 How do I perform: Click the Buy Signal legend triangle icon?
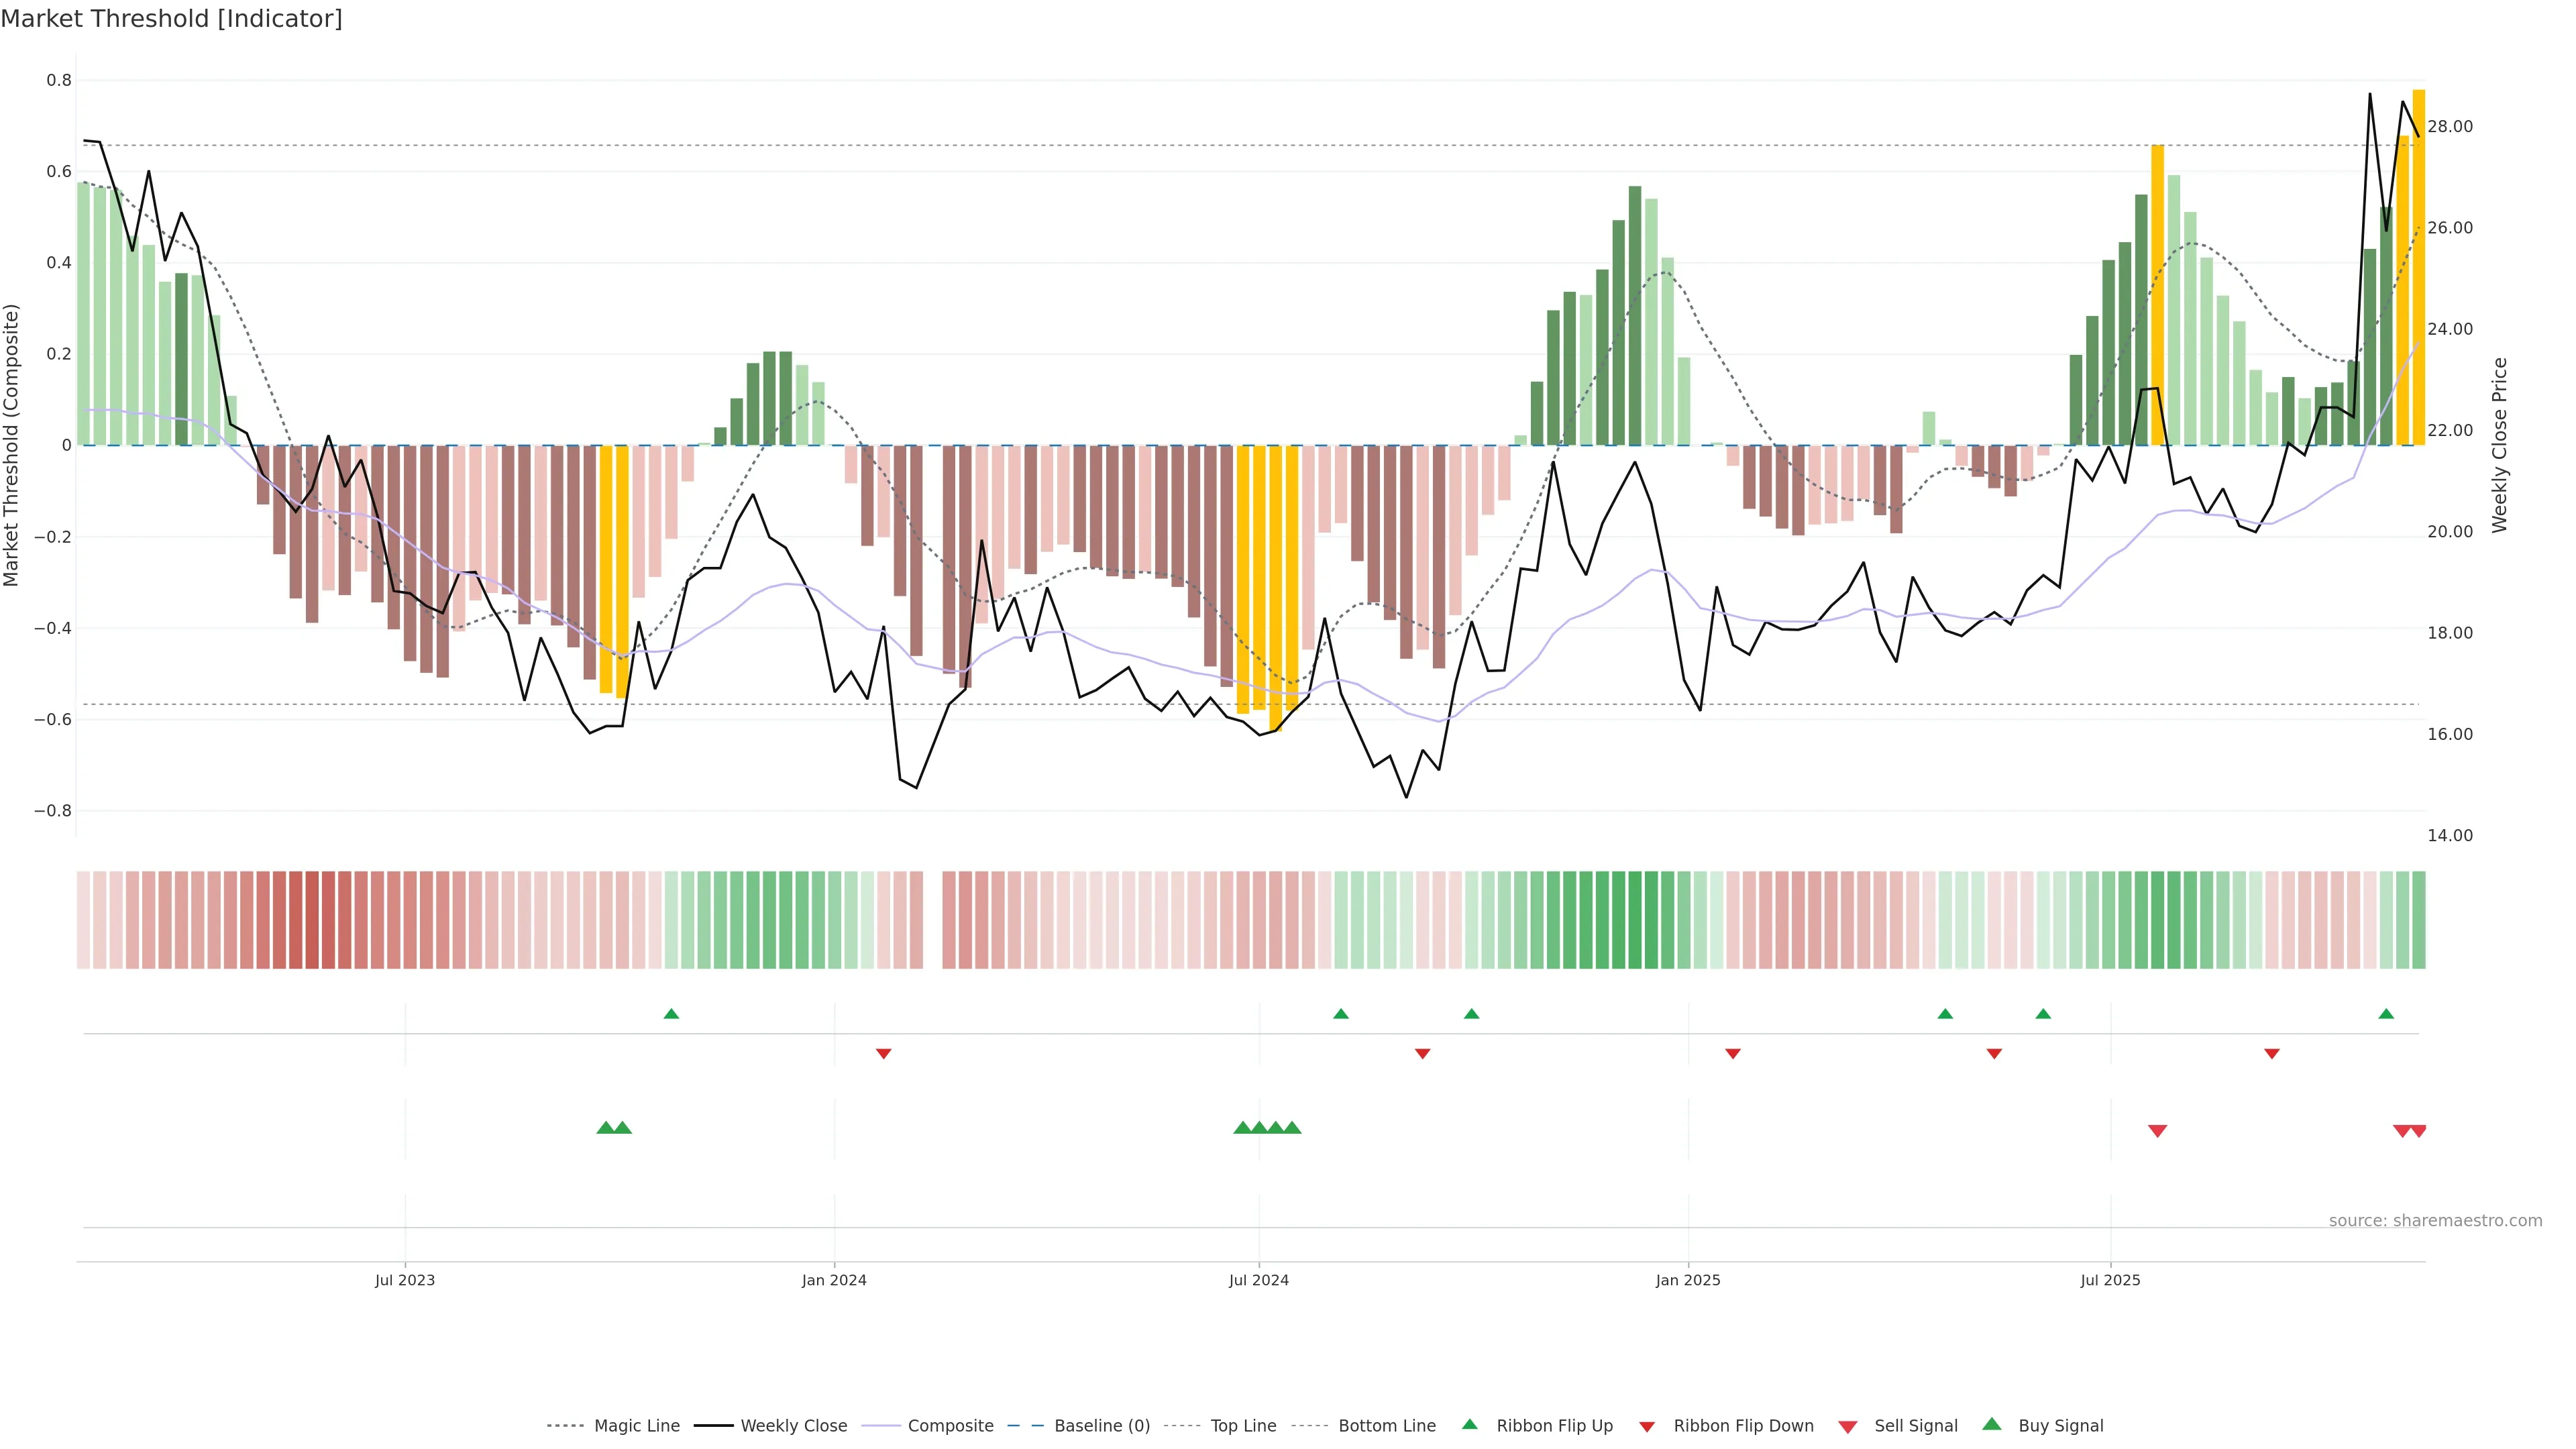(1991, 1424)
